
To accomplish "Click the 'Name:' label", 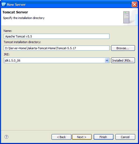I will pos(8,31).
